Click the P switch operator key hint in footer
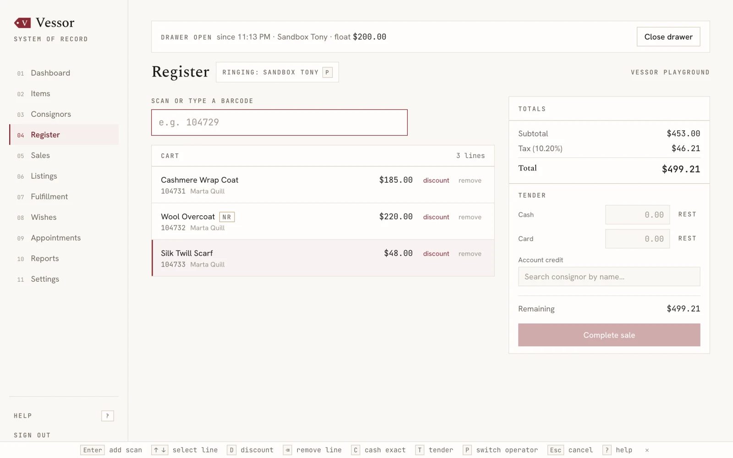This screenshot has width=733, height=458. click(x=467, y=450)
